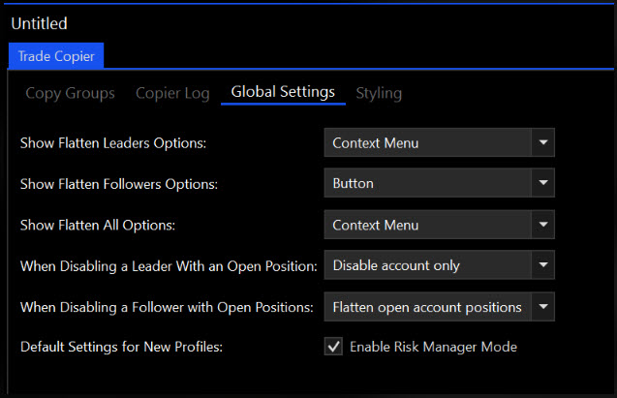This screenshot has height=398, width=617.
Task: Click the Show Flatten Leaders Options label
Action: click(x=113, y=143)
